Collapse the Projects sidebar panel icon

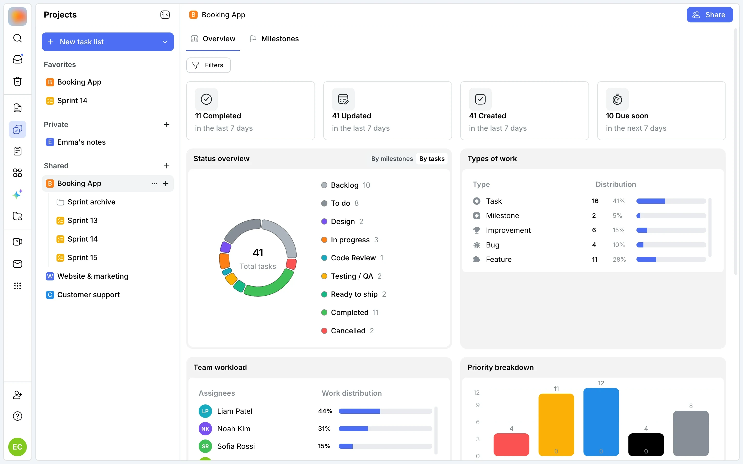pyautogui.click(x=165, y=15)
